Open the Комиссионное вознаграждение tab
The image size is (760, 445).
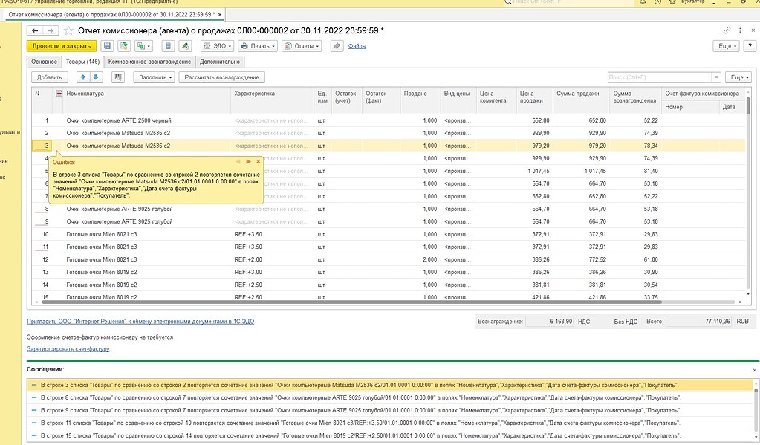(x=149, y=62)
